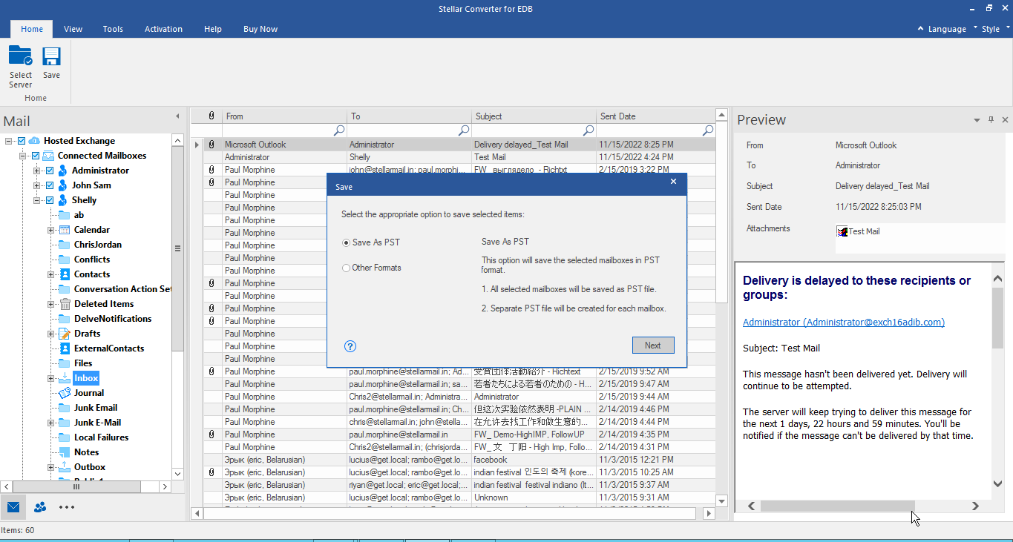Select the Deleted Items trash icon
Viewport: 1013px width, 542px height.
click(65, 304)
